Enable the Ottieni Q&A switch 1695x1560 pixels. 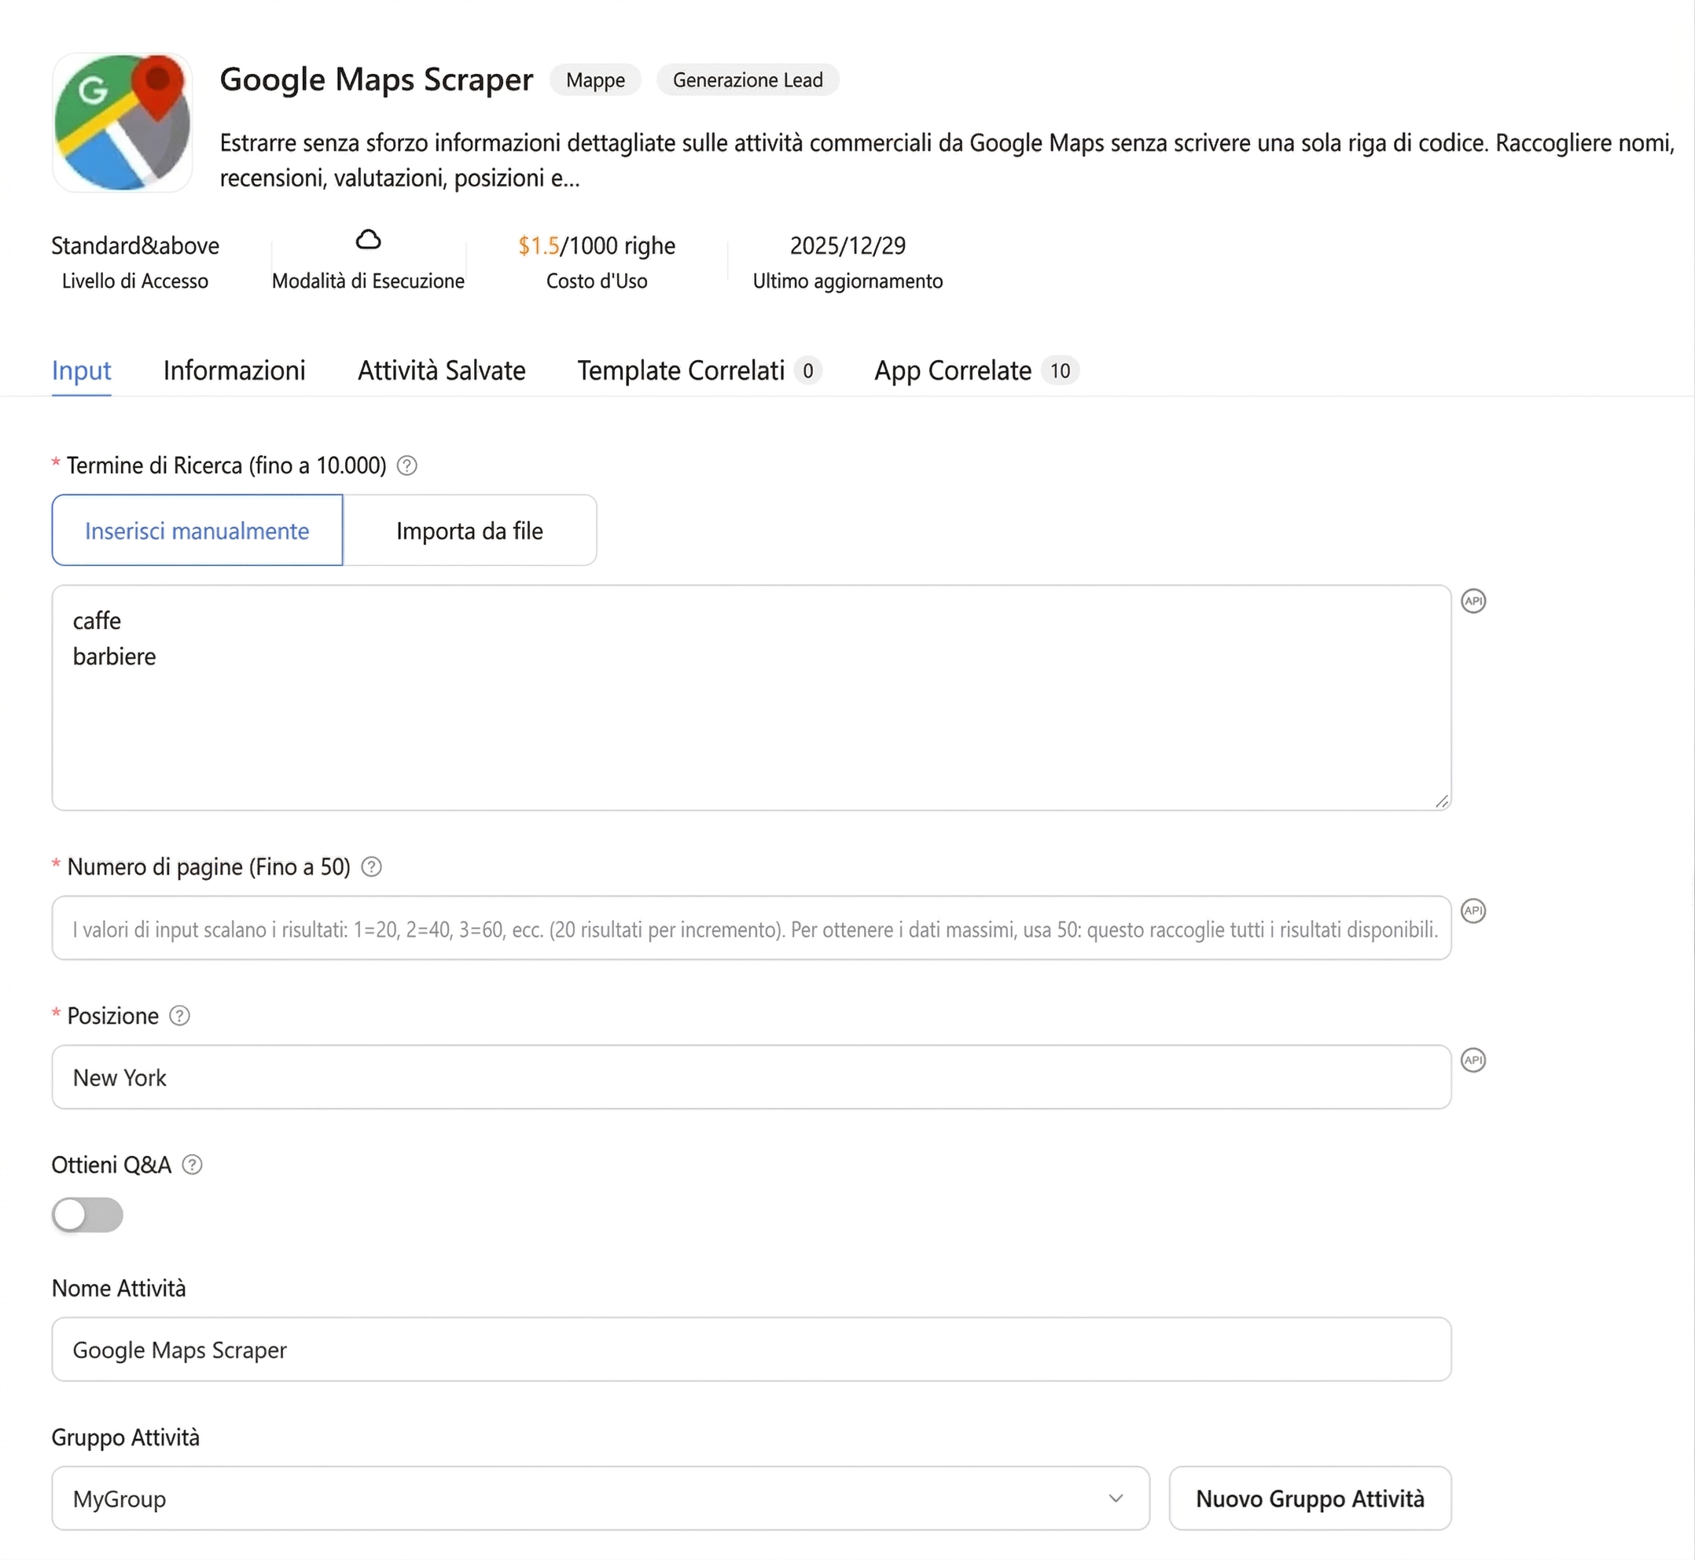click(88, 1215)
